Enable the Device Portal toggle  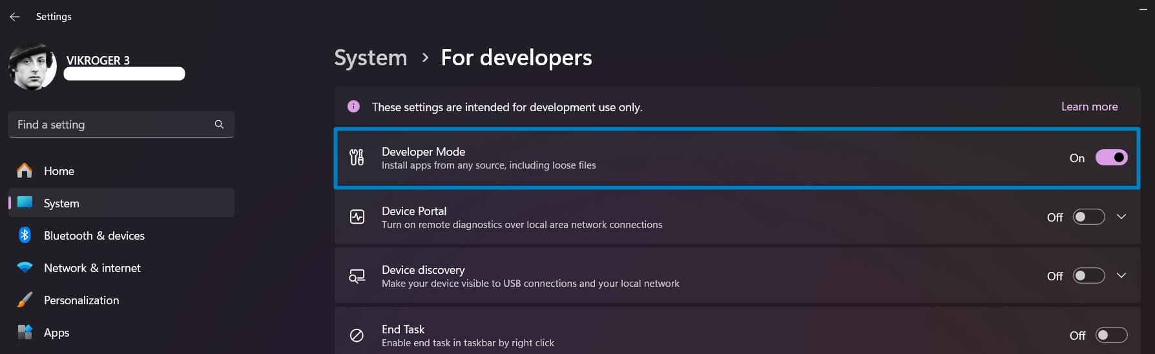(1088, 217)
